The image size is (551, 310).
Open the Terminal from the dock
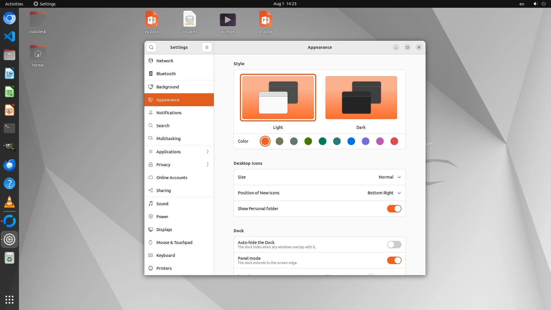[9, 128]
